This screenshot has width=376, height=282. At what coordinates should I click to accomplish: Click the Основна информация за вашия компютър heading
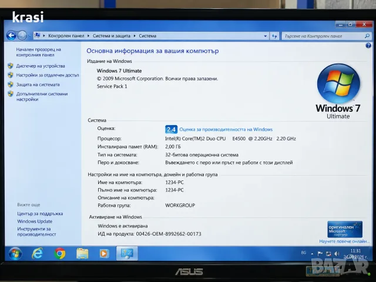[153, 51]
